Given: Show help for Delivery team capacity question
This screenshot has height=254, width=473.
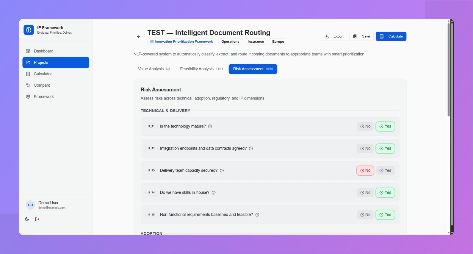Looking at the screenshot, I should tap(222, 171).
